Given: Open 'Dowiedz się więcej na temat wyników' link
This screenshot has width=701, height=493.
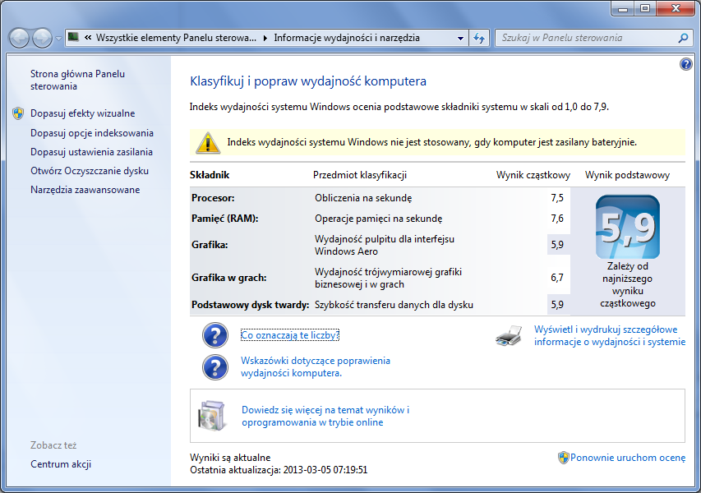Looking at the screenshot, I should click(x=325, y=416).
